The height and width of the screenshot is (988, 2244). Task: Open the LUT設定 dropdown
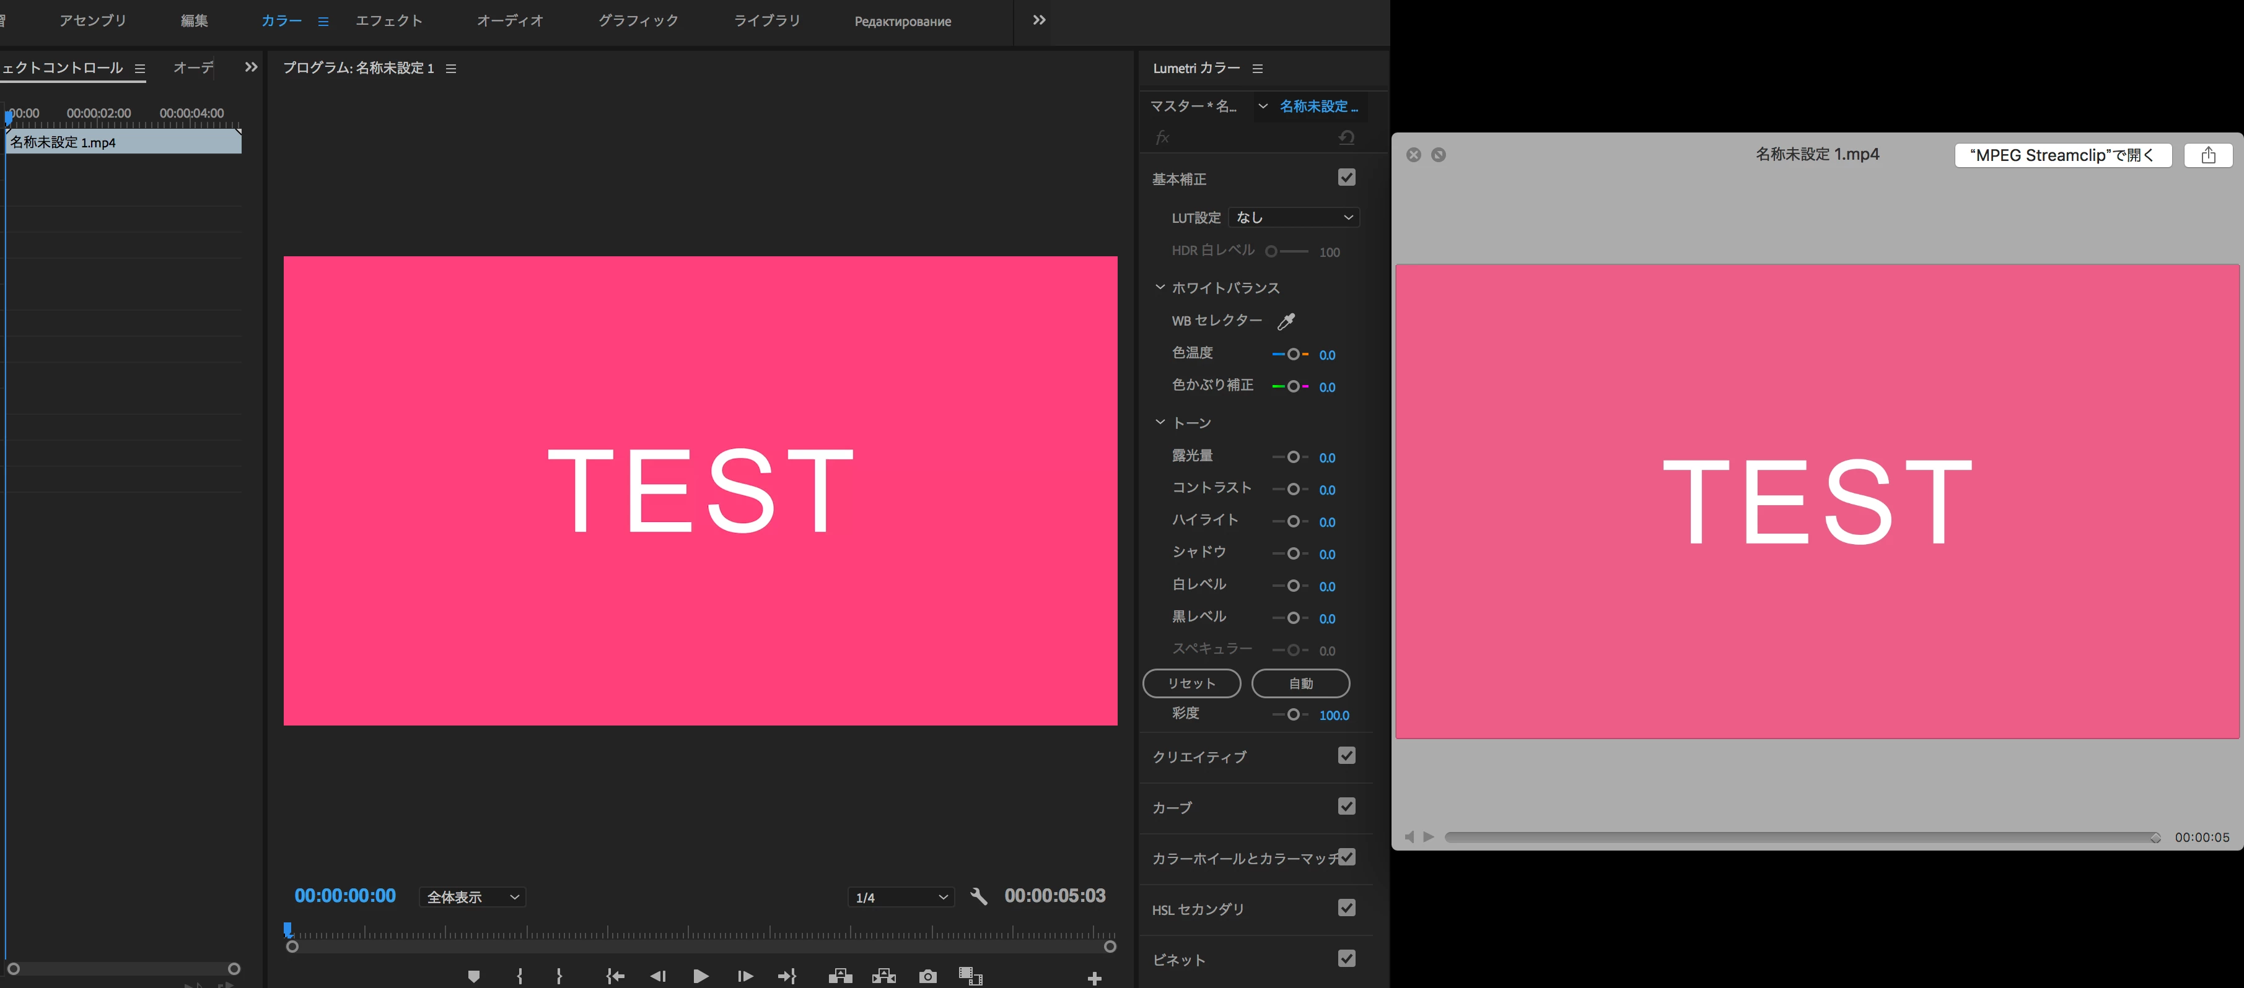point(1294,218)
